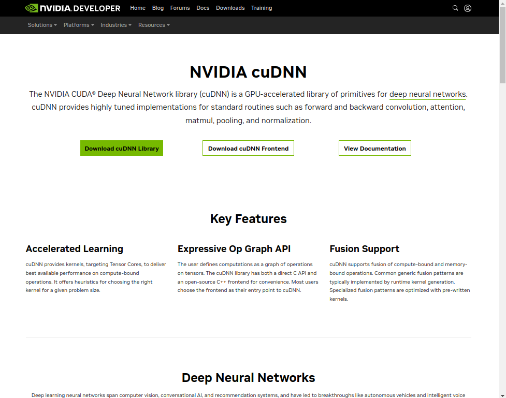The height and width of the screenshot is (398, 506).
Task: Click Download cuDNN Library button
Action: click(x=122, y=148)
